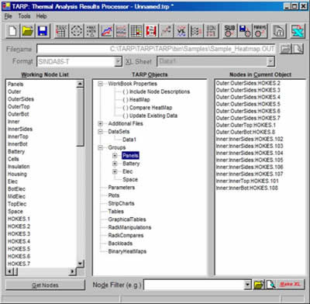The width and height of the screenshot is (310, 304).
Task: Click the blue-floppy-and-circle icon between SUB and PARAMS
Action: click(x=245, y=31)
